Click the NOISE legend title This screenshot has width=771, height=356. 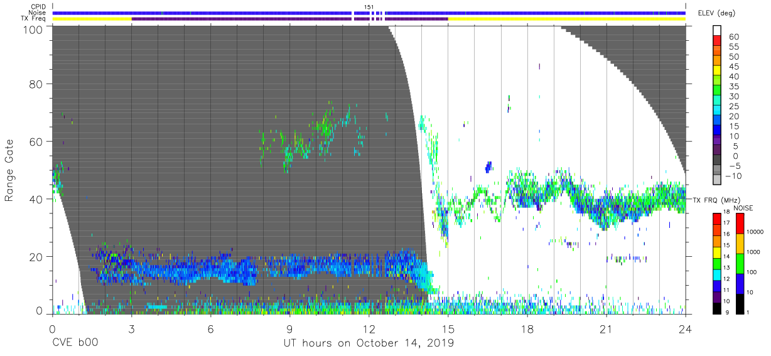tap(744, 208)
